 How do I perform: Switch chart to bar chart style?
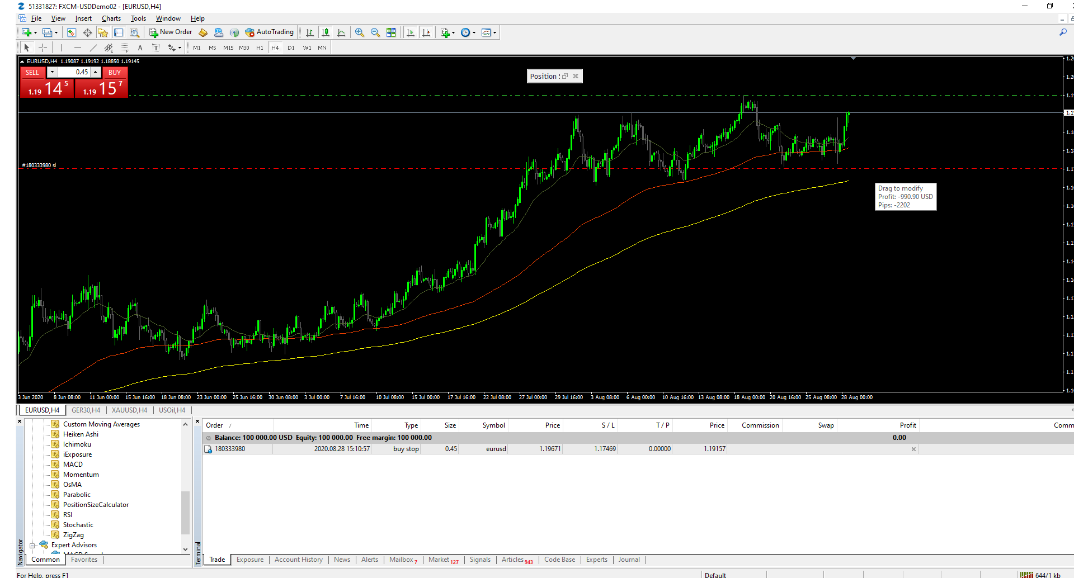coord(310,32)
